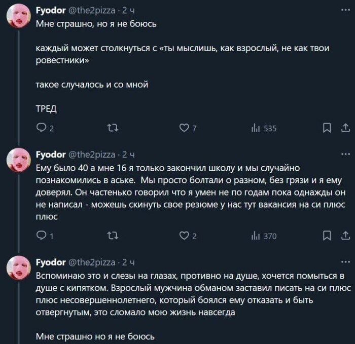Viewport: 355px width, 344px height.
Task: Like the first tweet showing 7 likes
Action: [x=188, y=128]
